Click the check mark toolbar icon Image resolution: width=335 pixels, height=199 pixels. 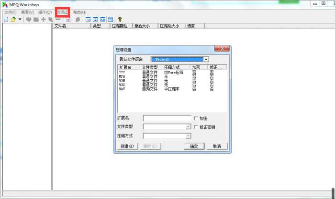68,20
